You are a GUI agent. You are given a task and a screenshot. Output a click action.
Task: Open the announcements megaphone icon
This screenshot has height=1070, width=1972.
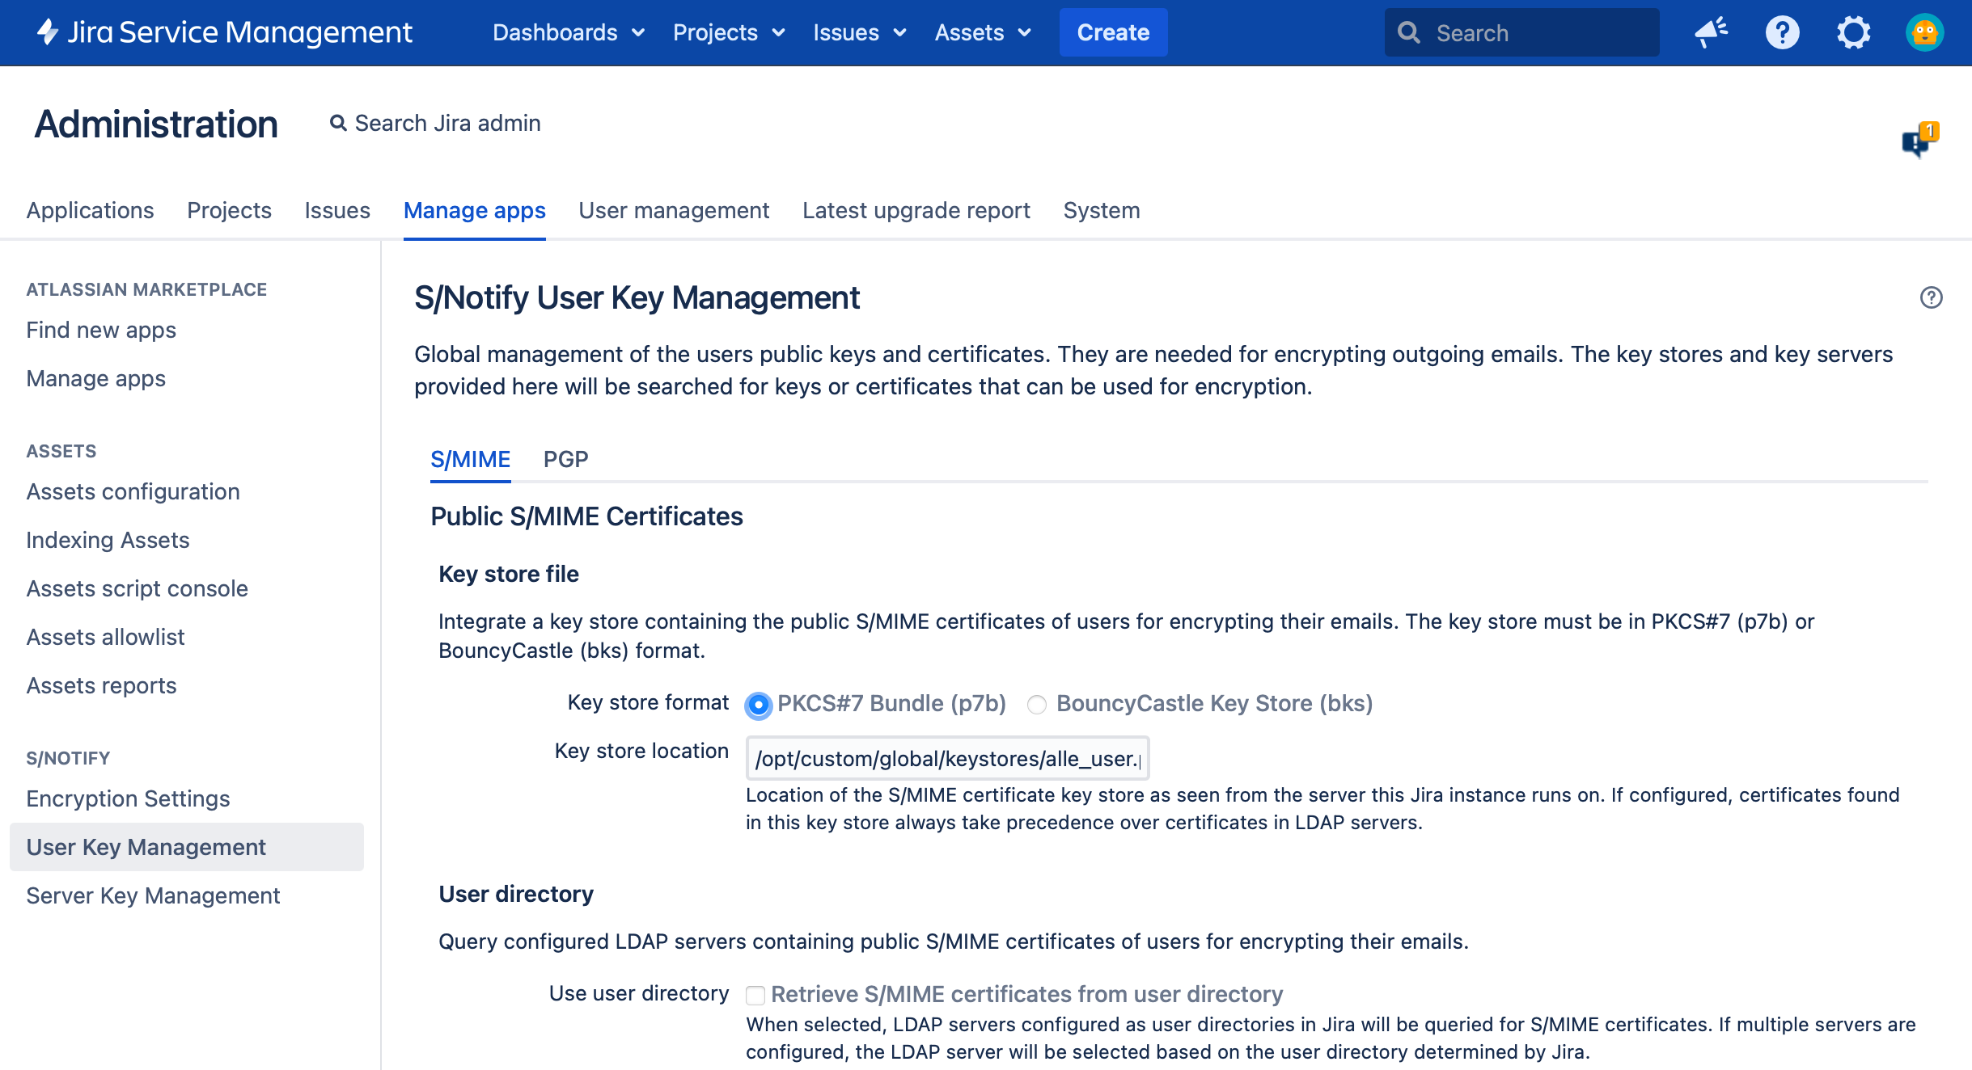point(1711,32)
